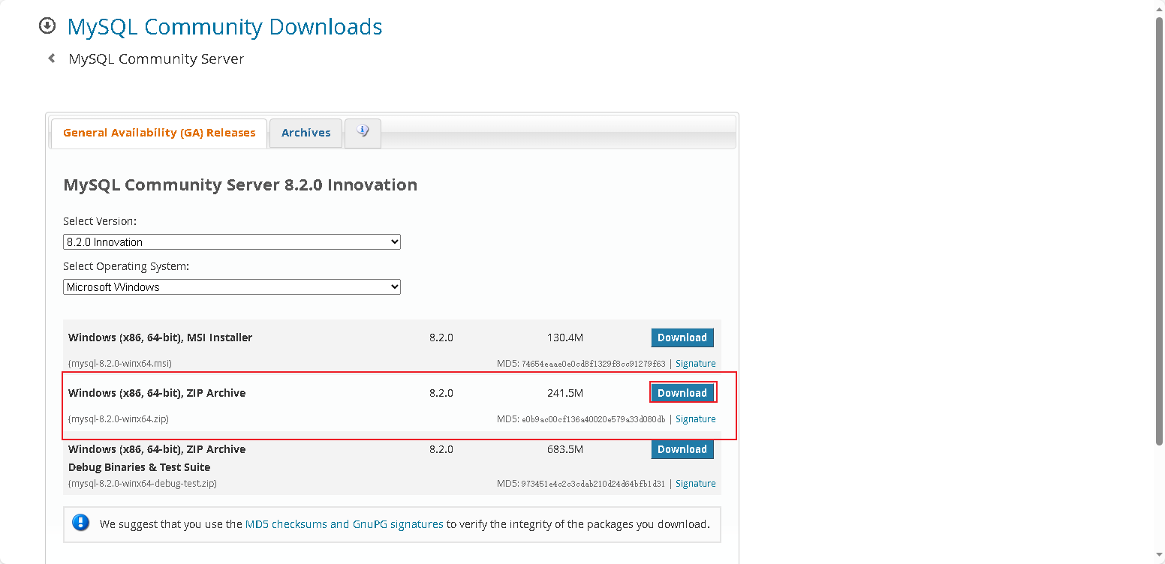Click the download circle icon beside page title

click(x=47, y=26)
